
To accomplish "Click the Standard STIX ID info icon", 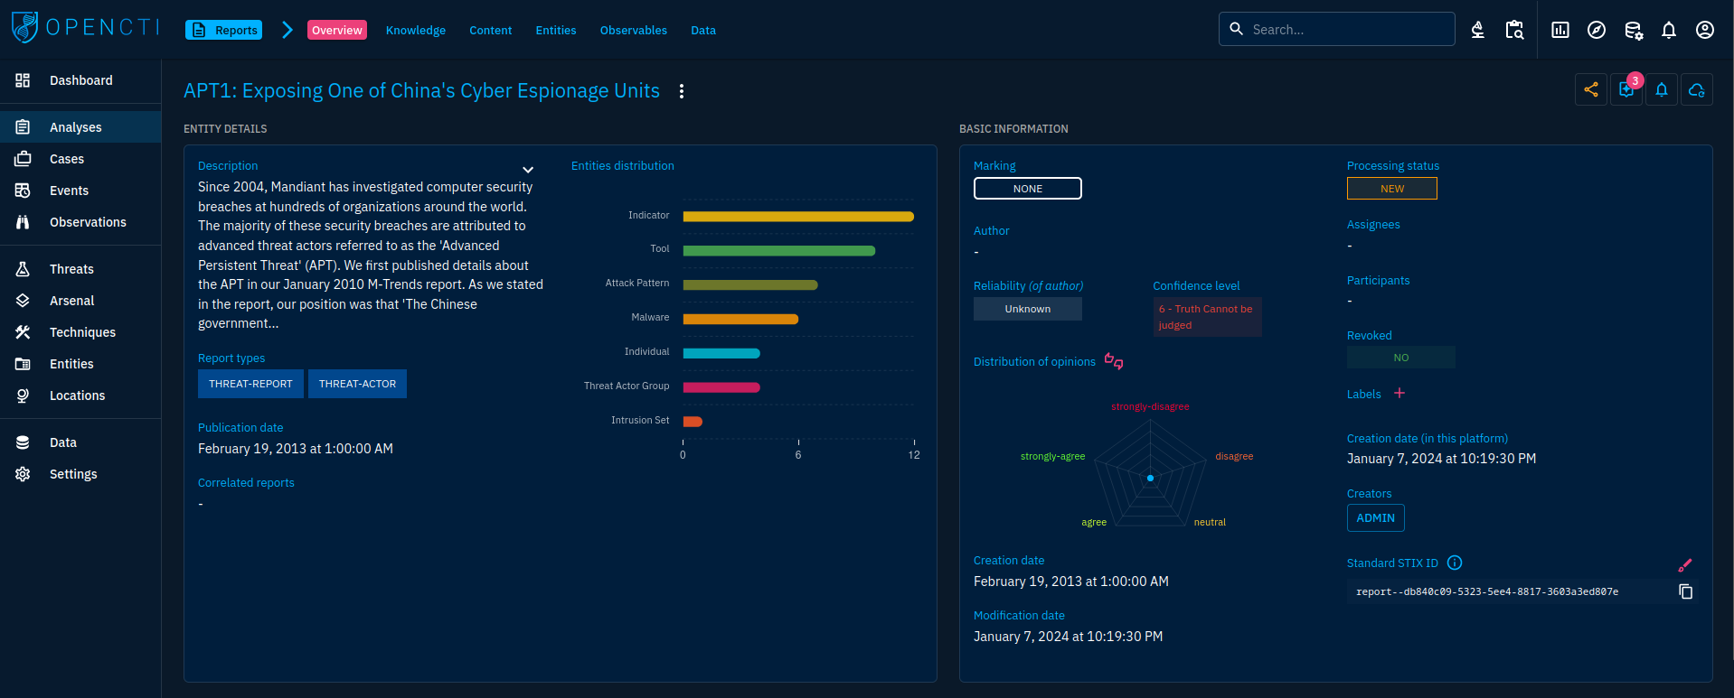I will click(x=1455, y=563).
